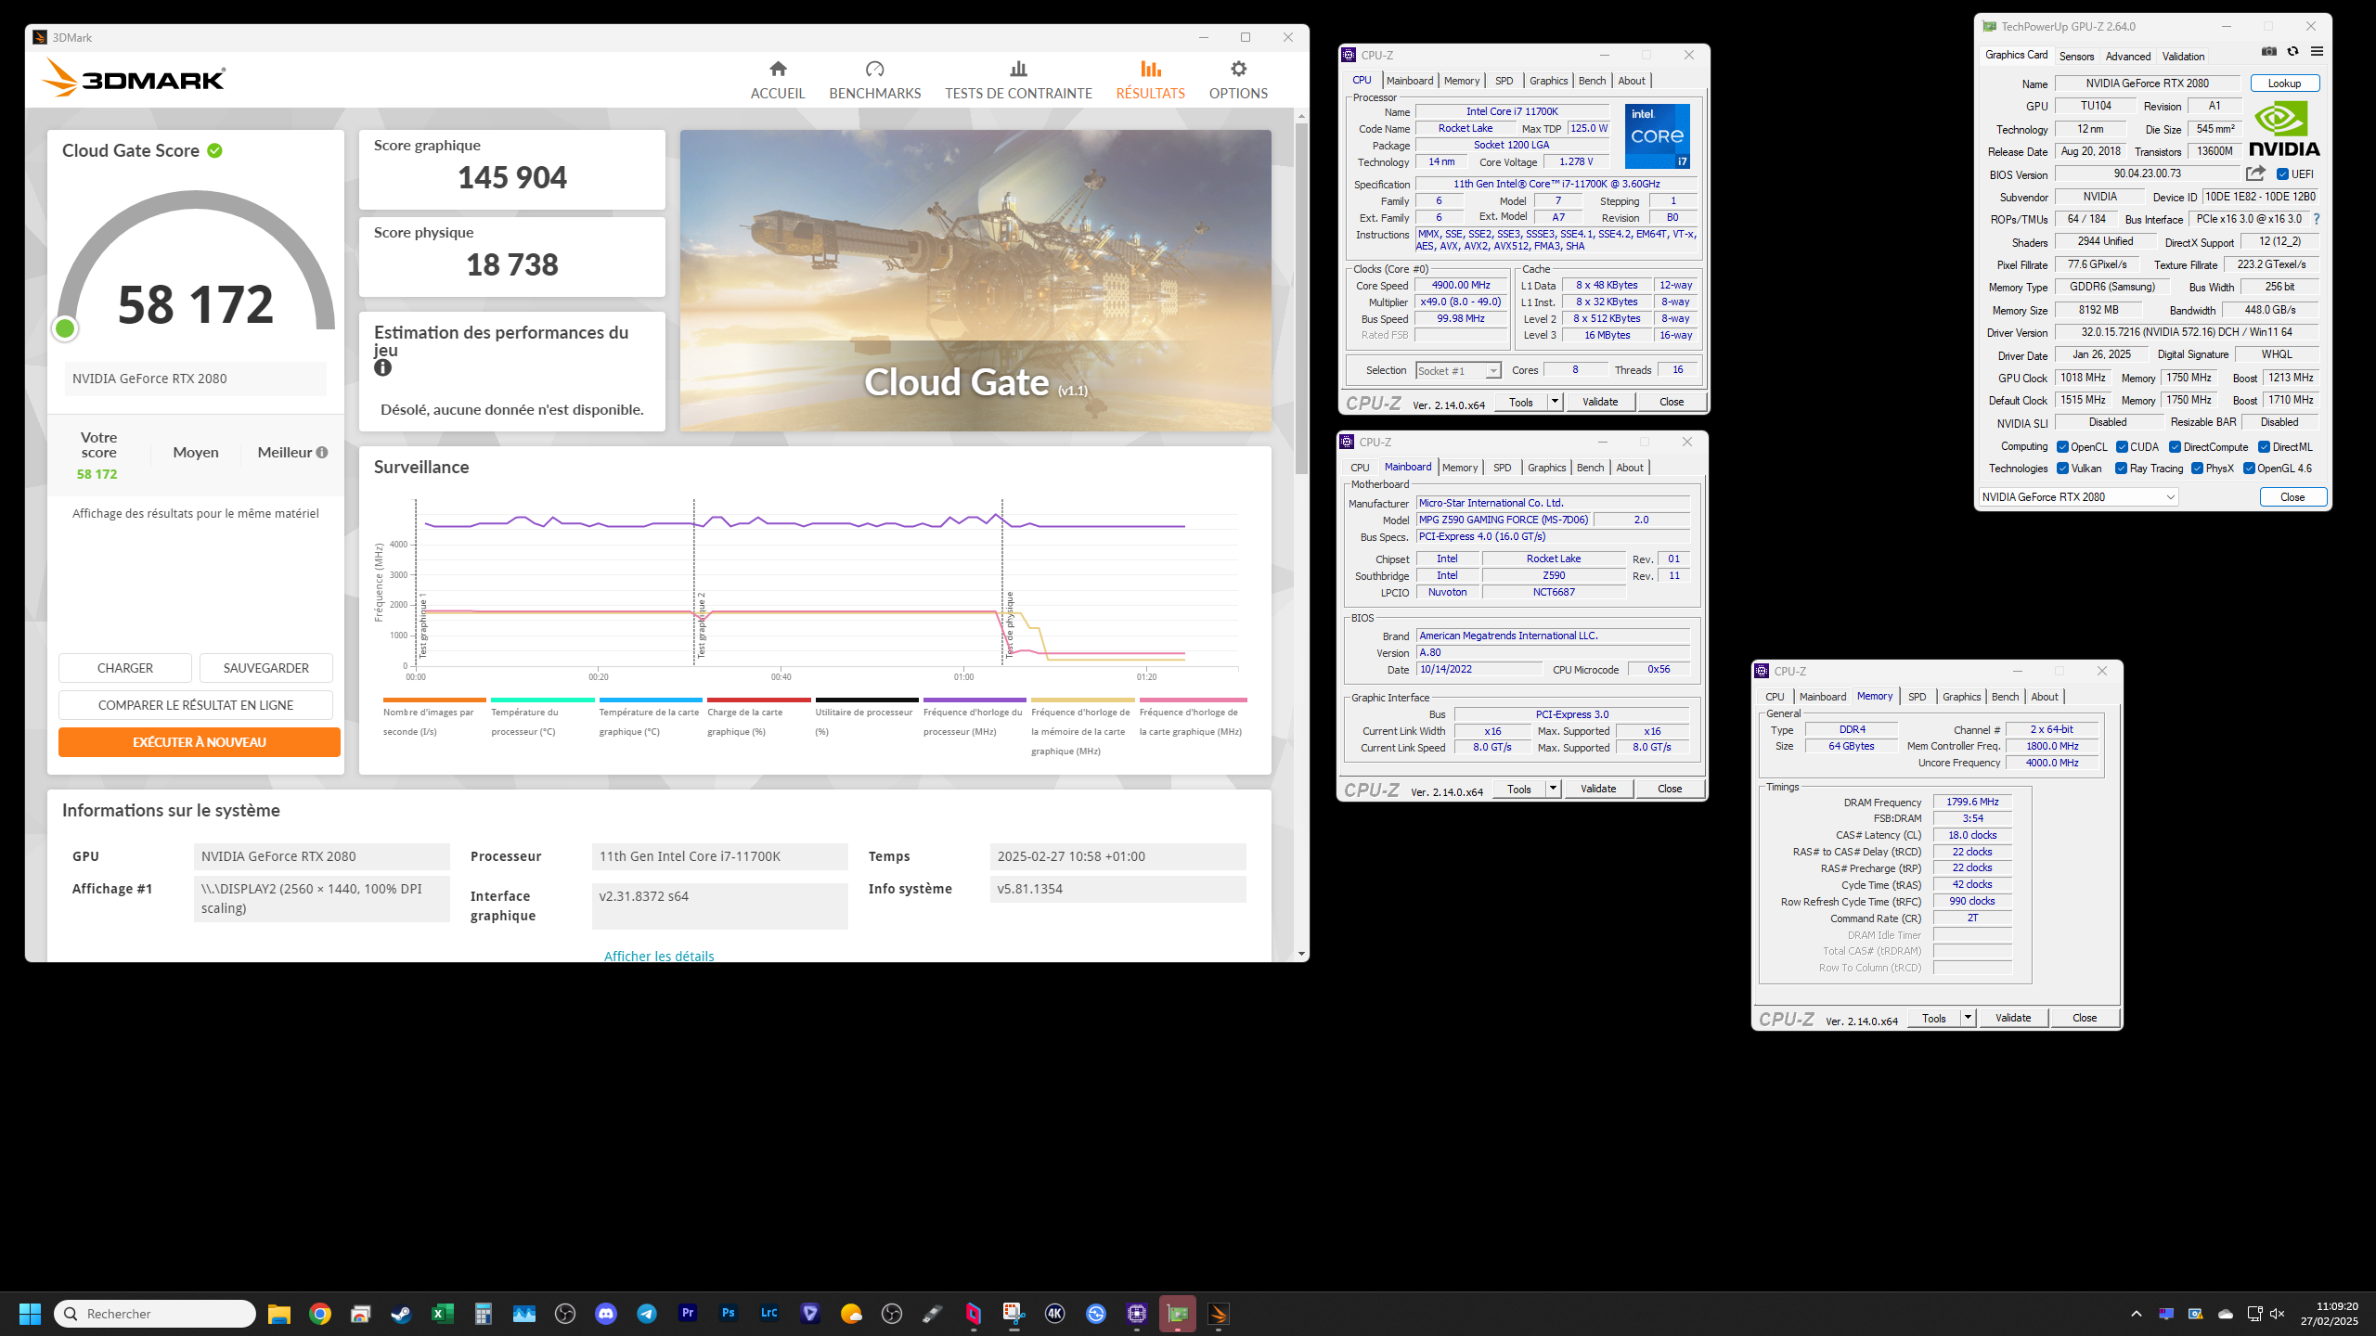Open Bench tab in CPU-Z Mainboard window

(x=1590, y=468)
